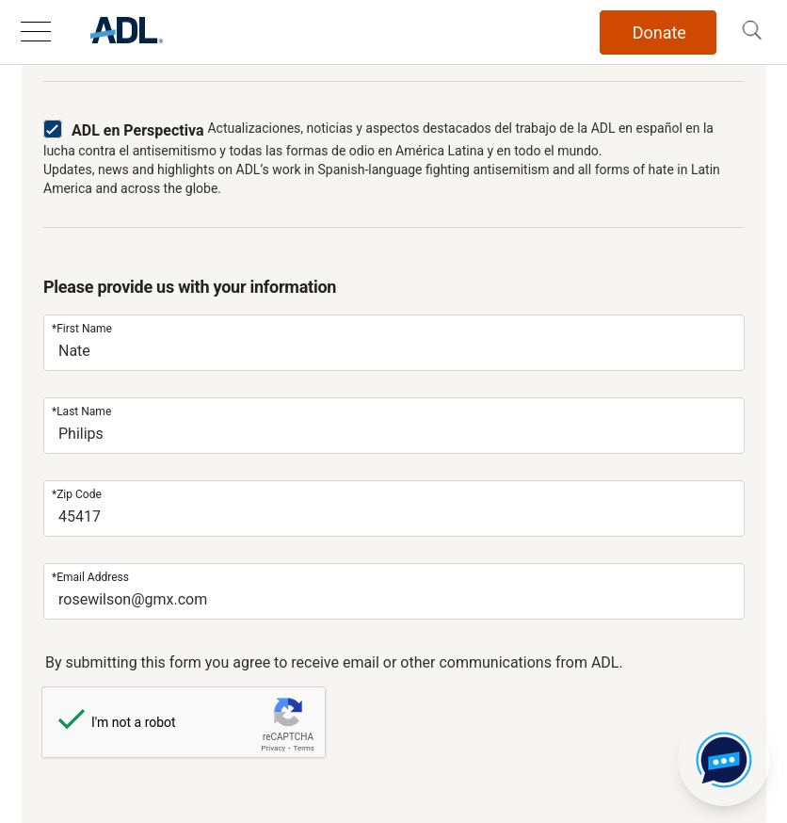Focus the First Name field
Image resolution: width=787 pixels, height=823 pixels.
pyautogui.click(x=393, y=350)
